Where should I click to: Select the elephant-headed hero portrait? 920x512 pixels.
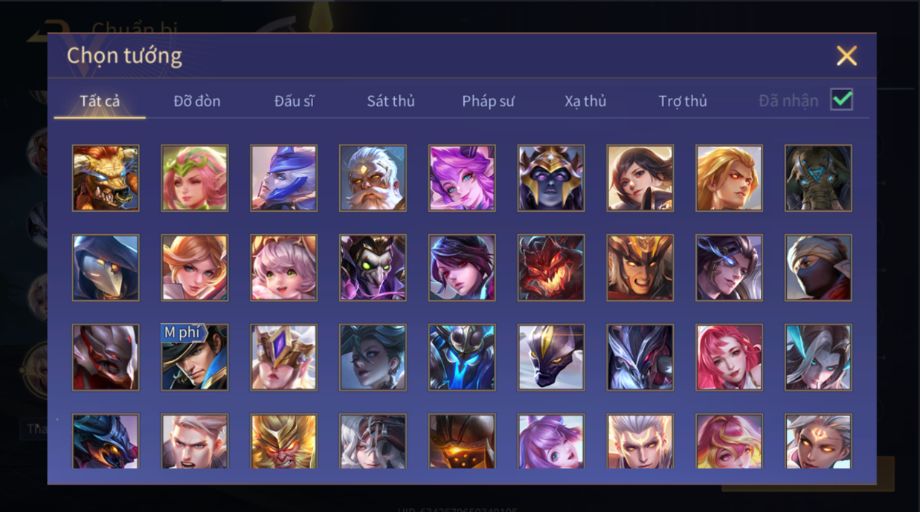click(818, 178)
